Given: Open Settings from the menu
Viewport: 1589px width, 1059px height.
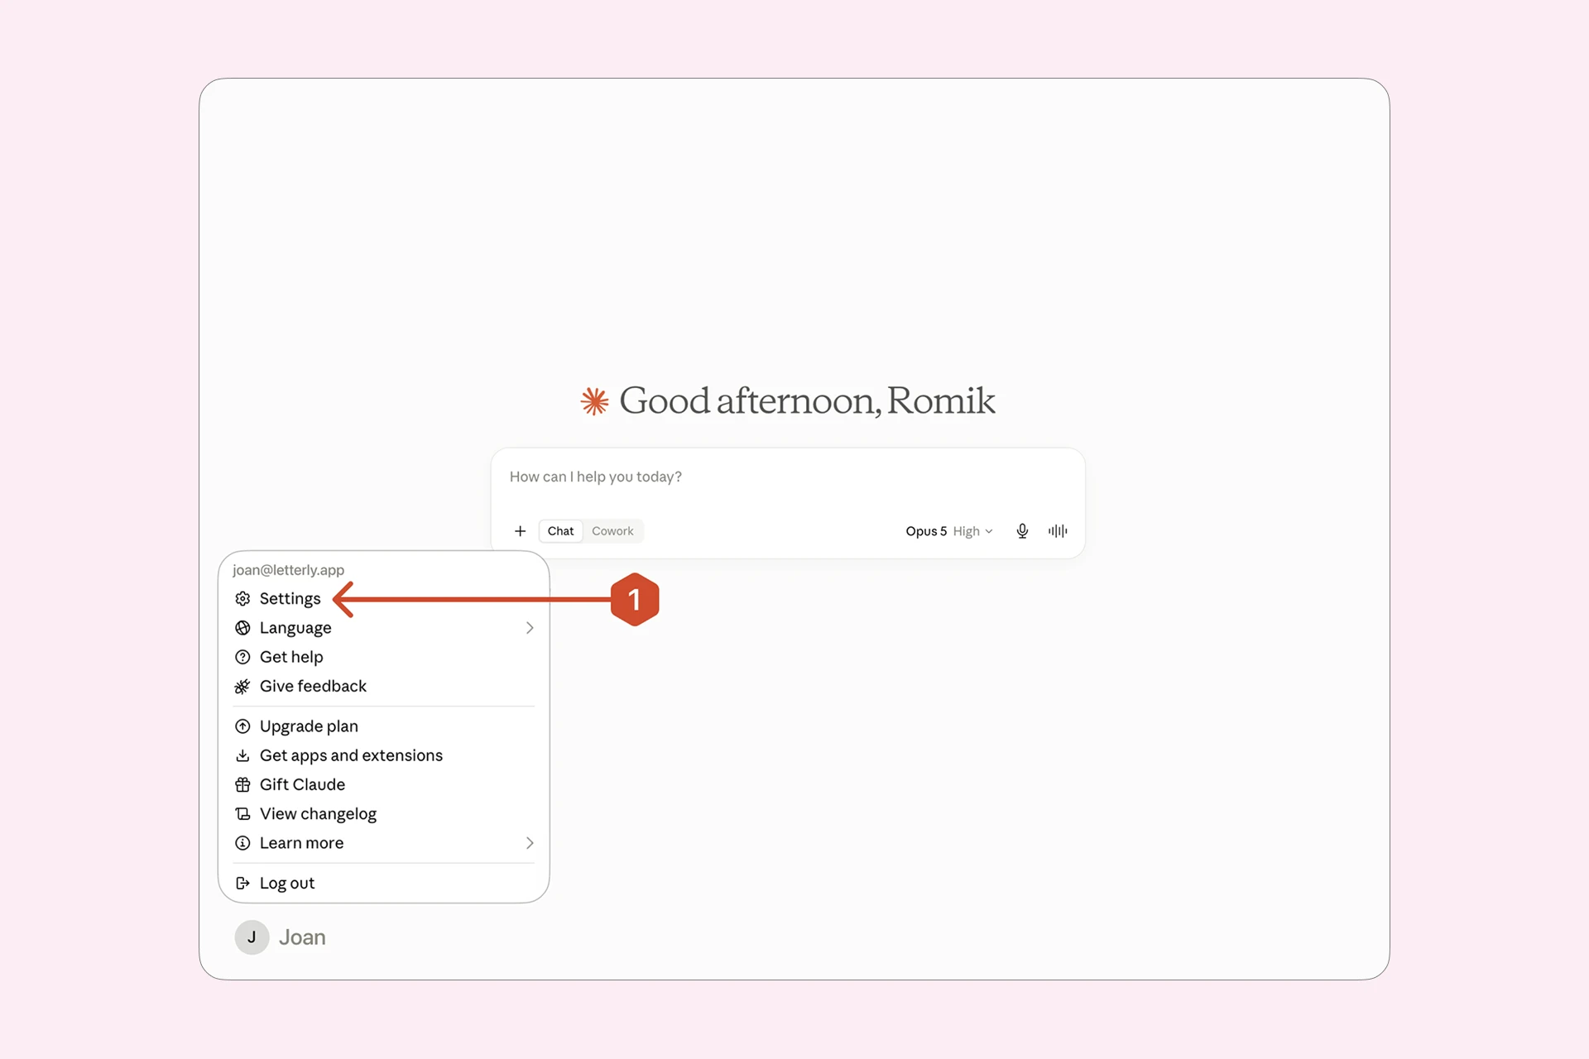Looking at the screenshot, I should point(384,598).
